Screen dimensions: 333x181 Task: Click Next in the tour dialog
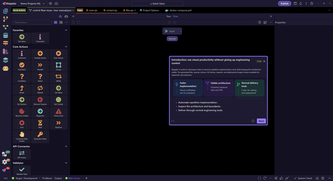(x=261, y=121)
